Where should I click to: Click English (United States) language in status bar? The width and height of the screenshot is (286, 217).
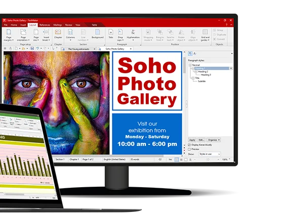[114, 159]
